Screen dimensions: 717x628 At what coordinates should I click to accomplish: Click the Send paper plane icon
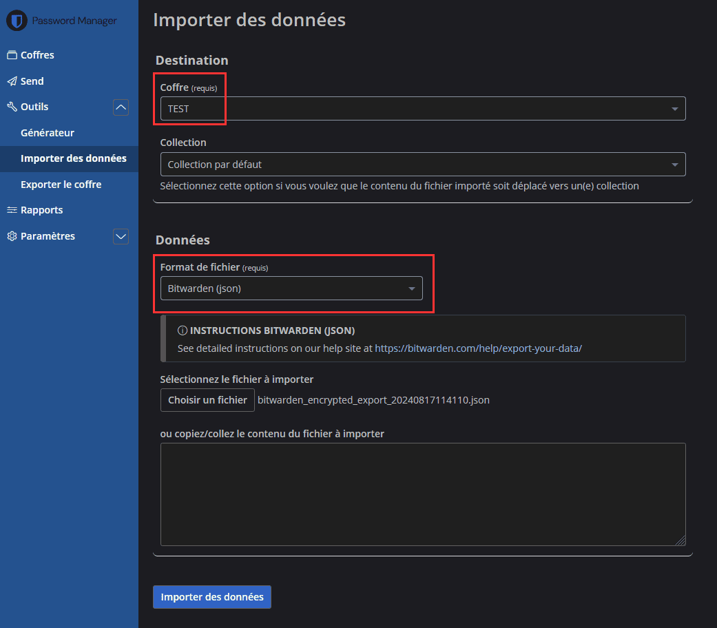(x=12, y=81)
